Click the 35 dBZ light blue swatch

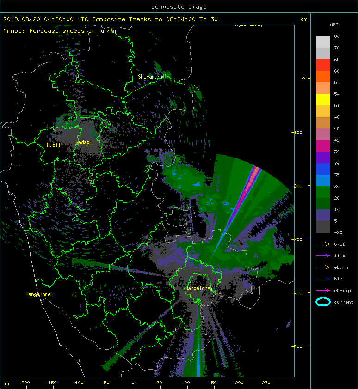point(323,181)
